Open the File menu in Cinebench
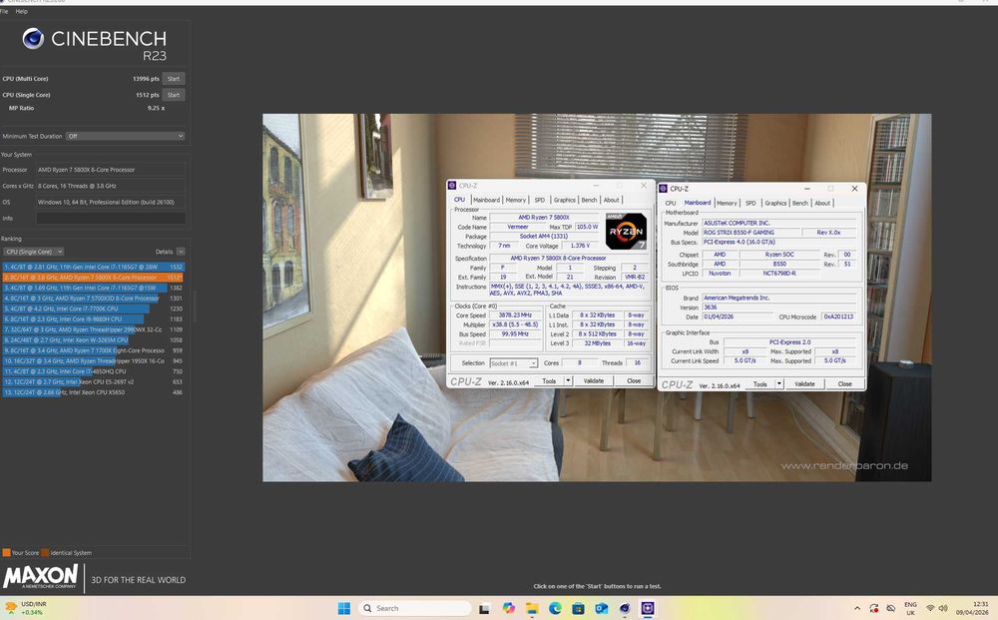Image resolution: width=998 pixels, height=620 pixels. (x=4, y=11)
